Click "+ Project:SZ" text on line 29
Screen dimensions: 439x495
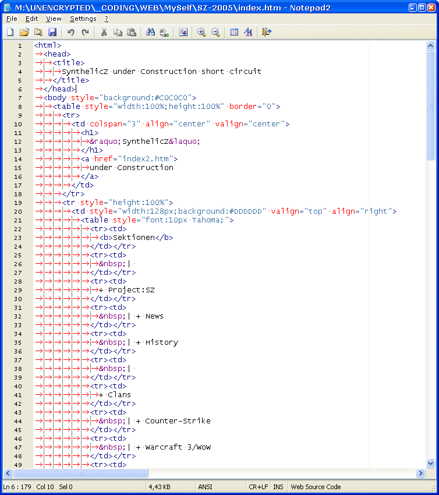click(126, 290)
